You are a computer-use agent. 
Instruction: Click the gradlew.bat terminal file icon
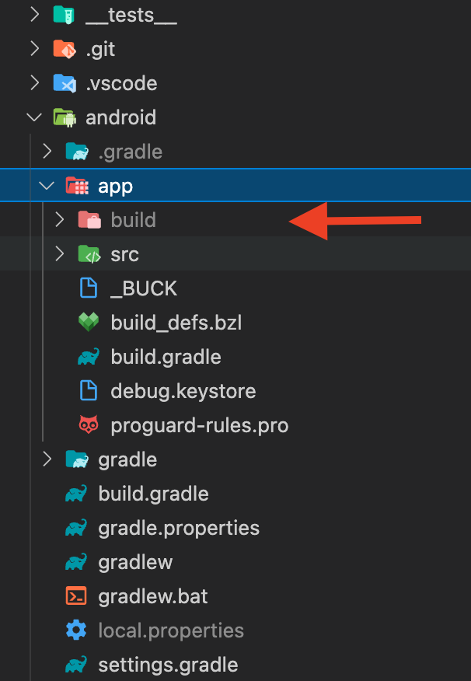click(76, 596)
